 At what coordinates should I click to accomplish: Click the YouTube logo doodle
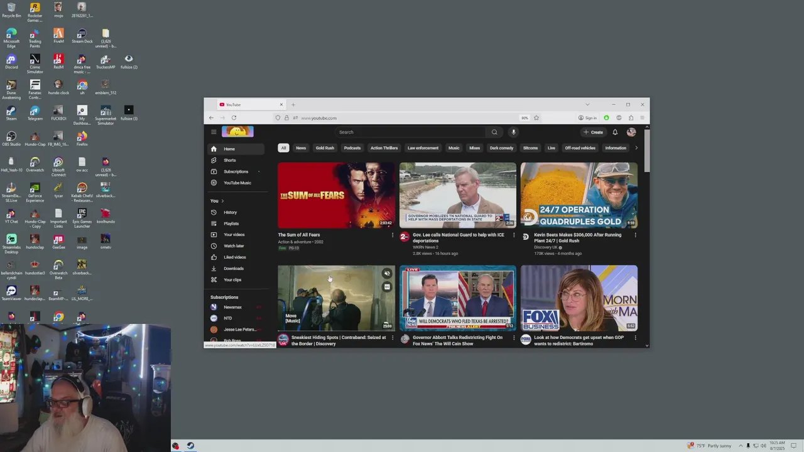coord(237,132)
